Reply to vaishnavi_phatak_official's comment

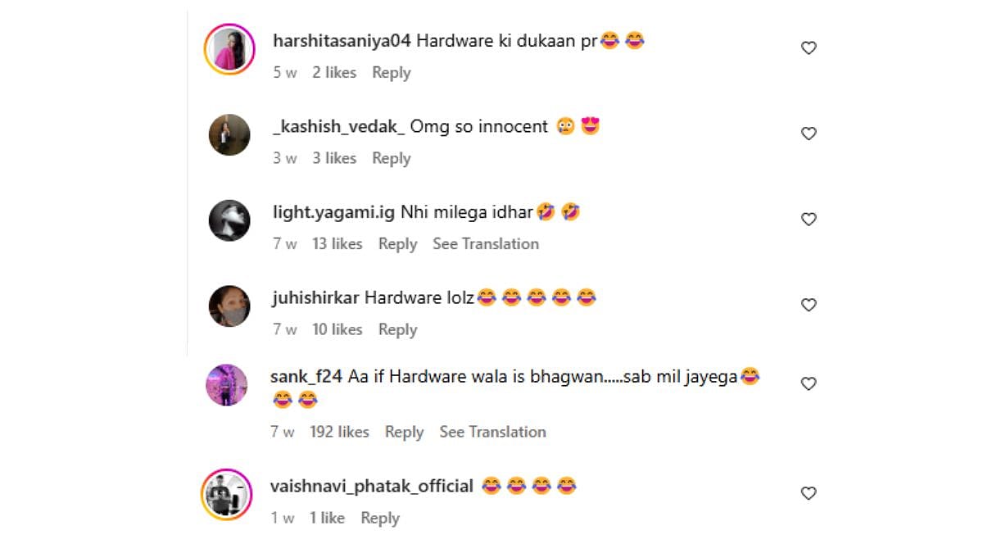tap(380, 518)
